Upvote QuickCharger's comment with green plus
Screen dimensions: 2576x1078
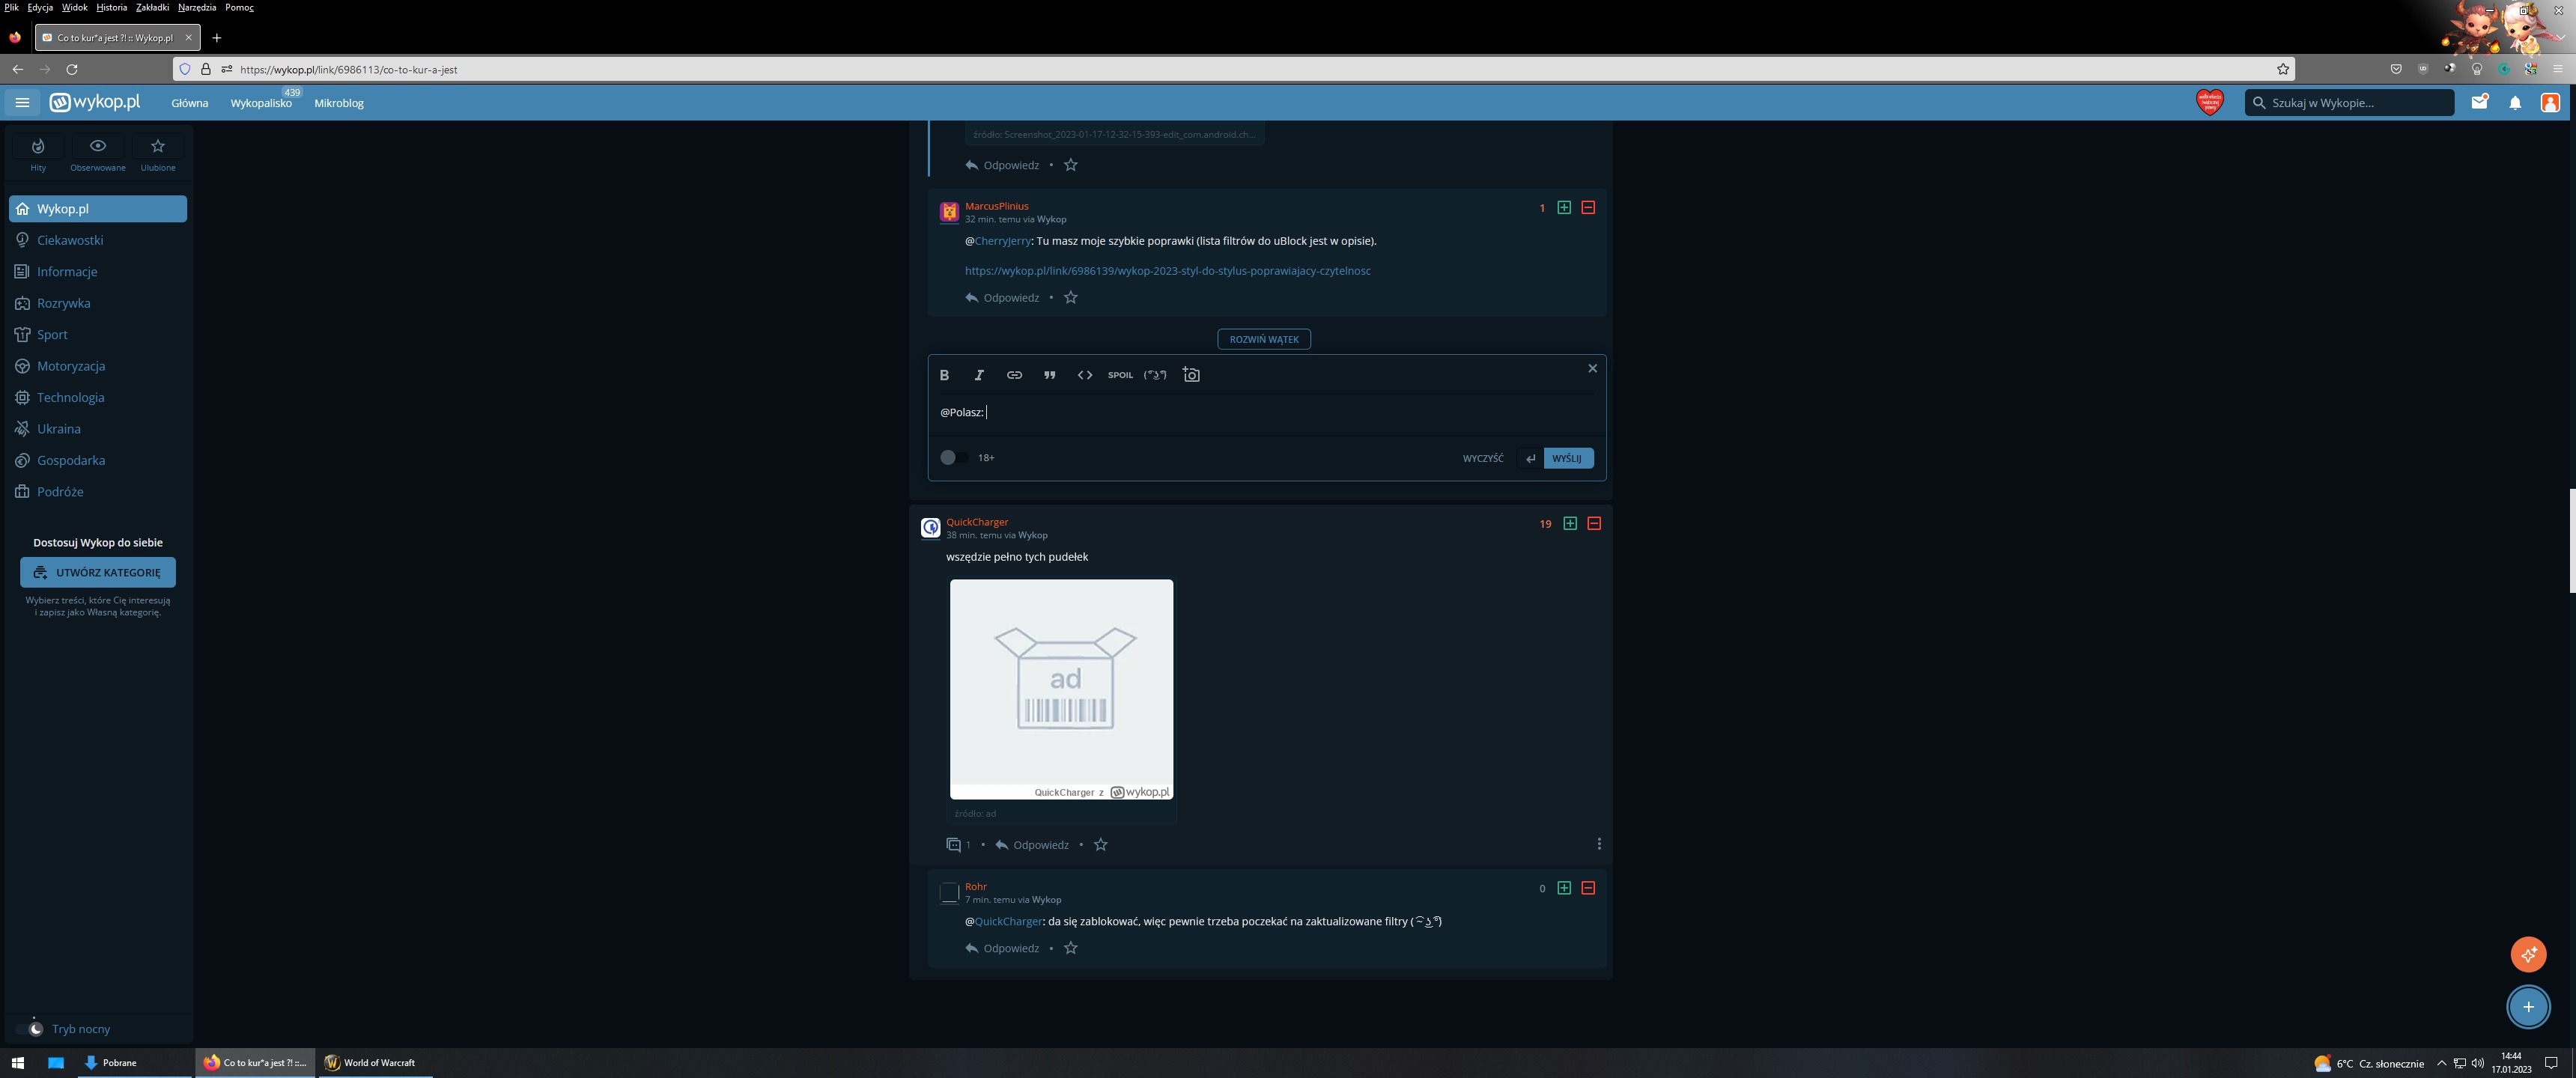1570,524
